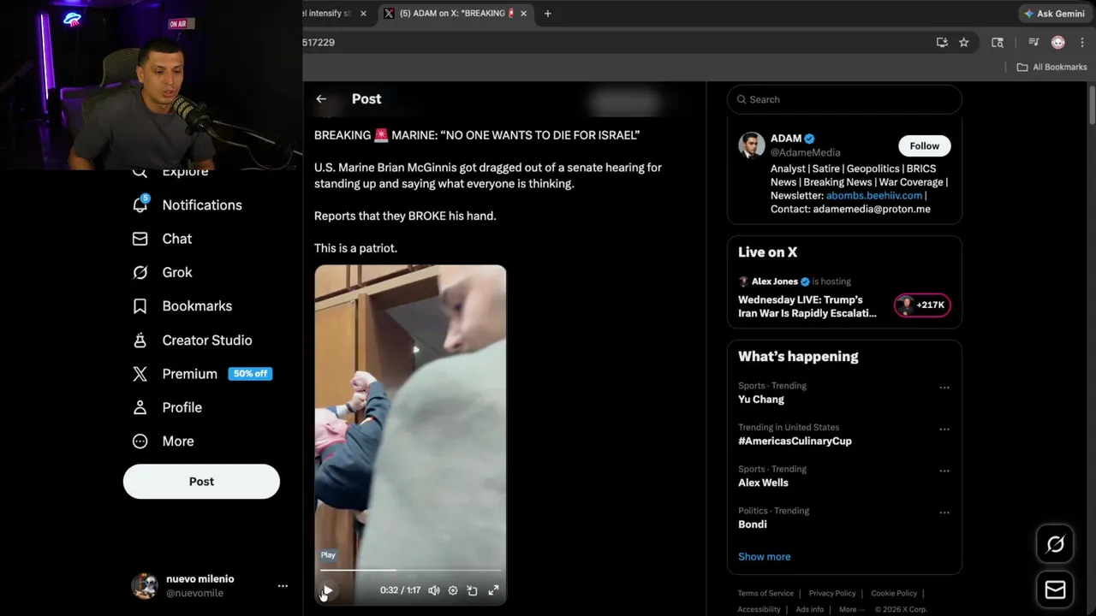
Task: Open Notifications bell icon
Action: (x=140, y=204)
